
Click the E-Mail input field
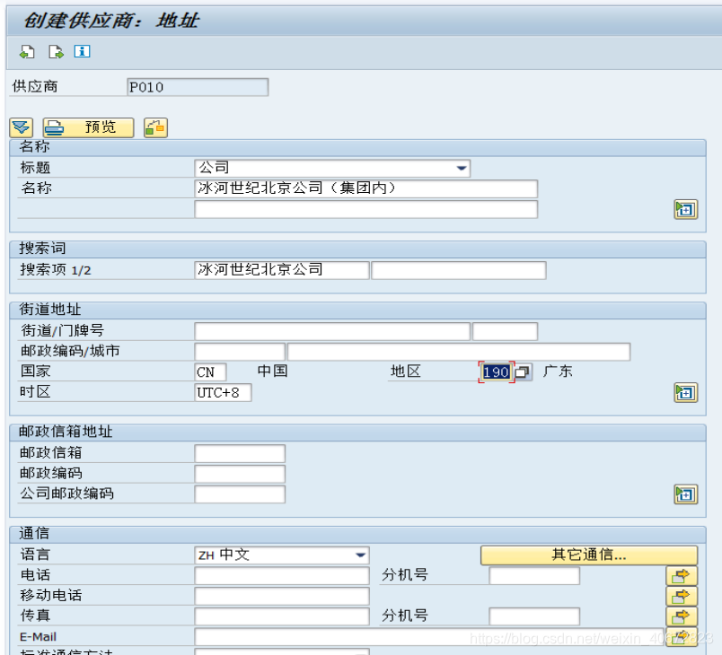pyautogui.click(x=429, y=637)
